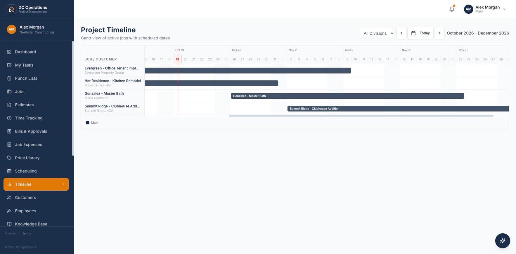This screenshot has width=516, height=254.
Task: Click Northstar Construction under Alex Morgan
Action: pos(37,32)
